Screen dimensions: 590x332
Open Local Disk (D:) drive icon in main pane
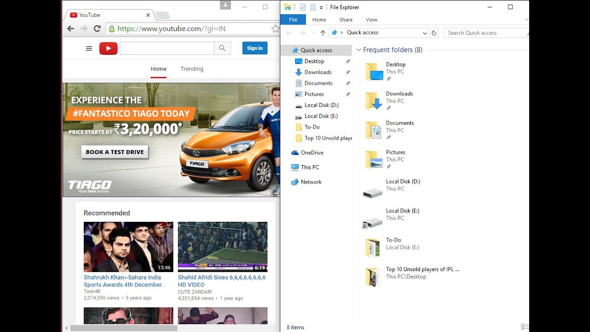tap(373, 193)
